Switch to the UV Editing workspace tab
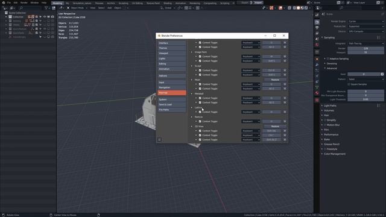 coord(137,3)
